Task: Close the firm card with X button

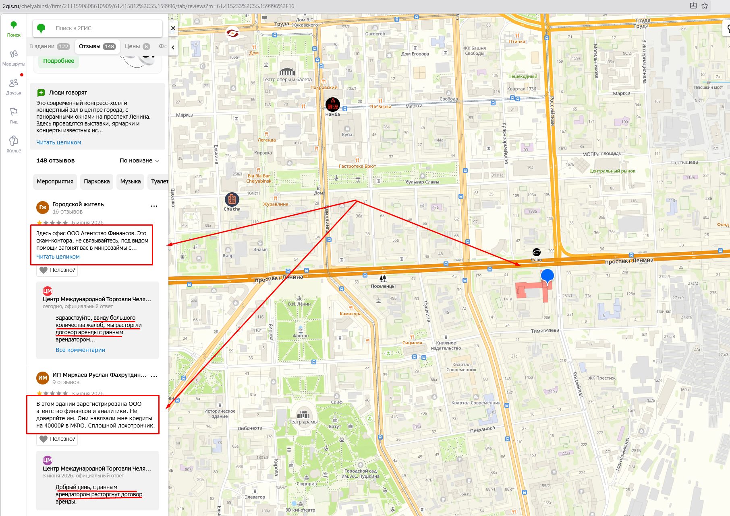Action: (x=173, y=28)
